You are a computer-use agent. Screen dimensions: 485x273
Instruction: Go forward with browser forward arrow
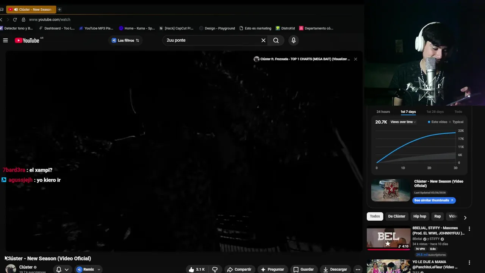[8, 19]
